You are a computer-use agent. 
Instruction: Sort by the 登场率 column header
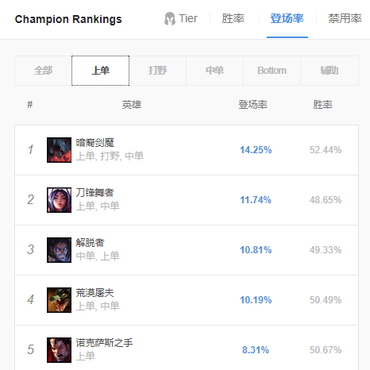pyautogui.click(x=253, y=105)
